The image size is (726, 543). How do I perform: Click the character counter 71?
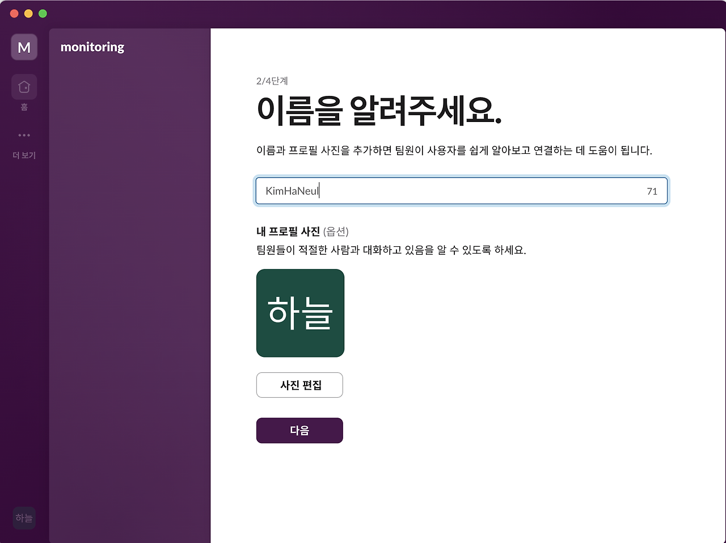pyautogui.click(x=652, y=191)
